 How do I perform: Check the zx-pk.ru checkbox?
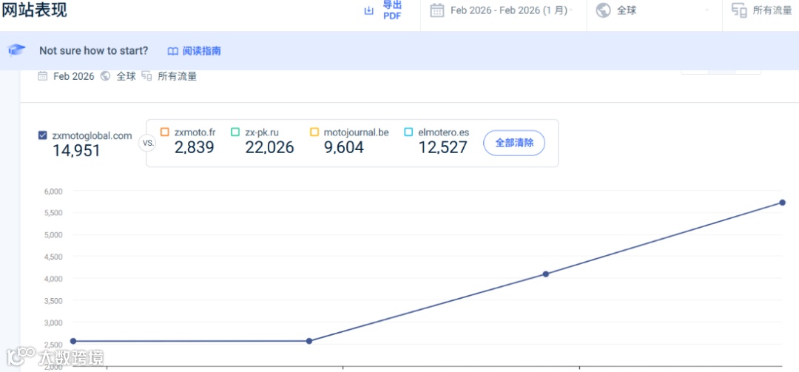point(235,132)
